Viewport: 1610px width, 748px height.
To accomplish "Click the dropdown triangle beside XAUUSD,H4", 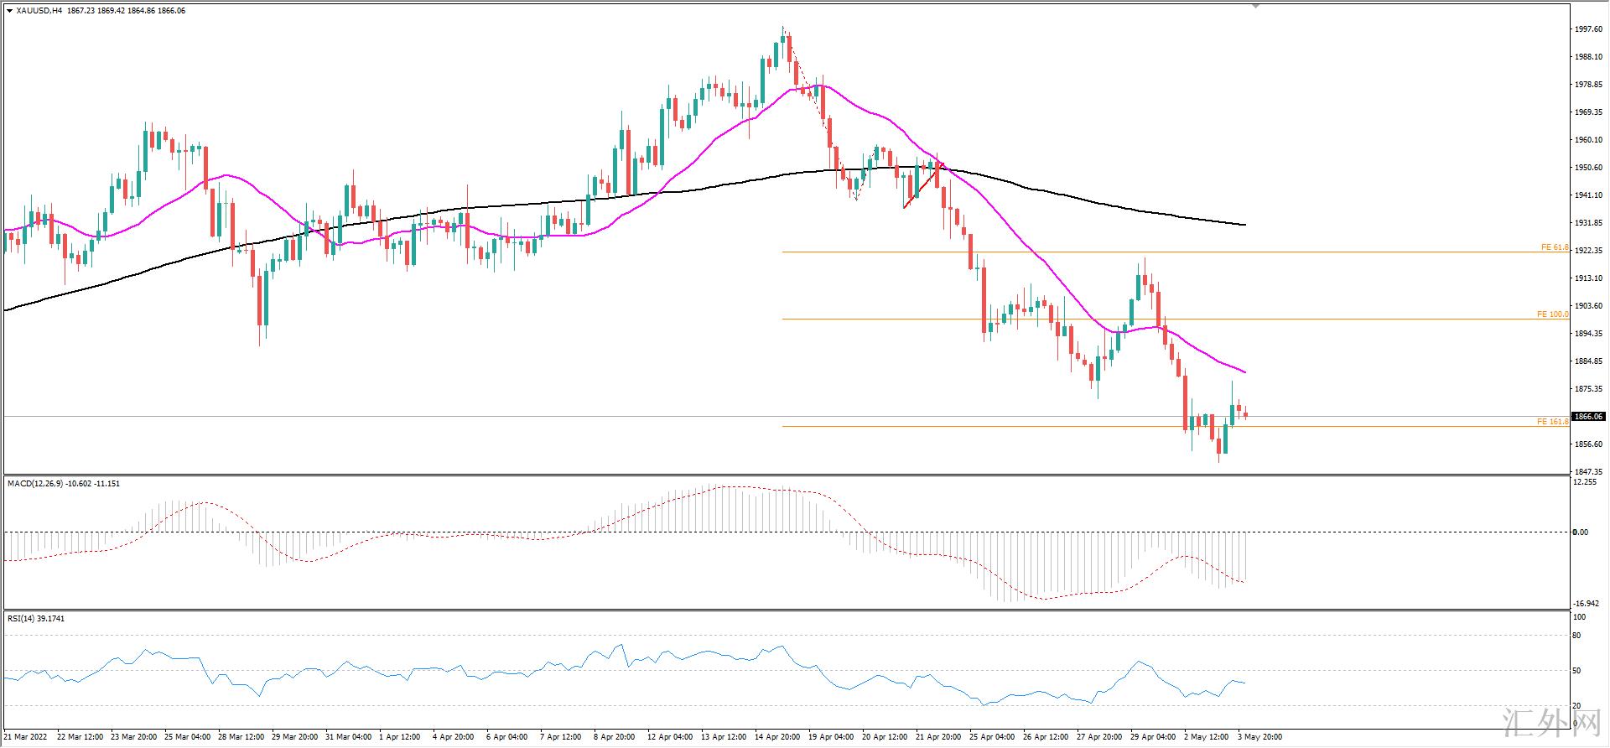I will point(9,11).
